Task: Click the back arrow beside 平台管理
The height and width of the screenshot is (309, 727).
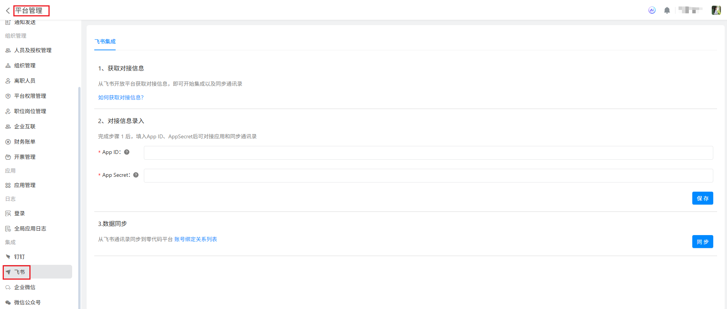Action: (x=8, y=11)
